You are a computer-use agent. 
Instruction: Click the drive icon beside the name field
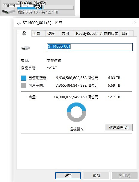pos(26,48)
